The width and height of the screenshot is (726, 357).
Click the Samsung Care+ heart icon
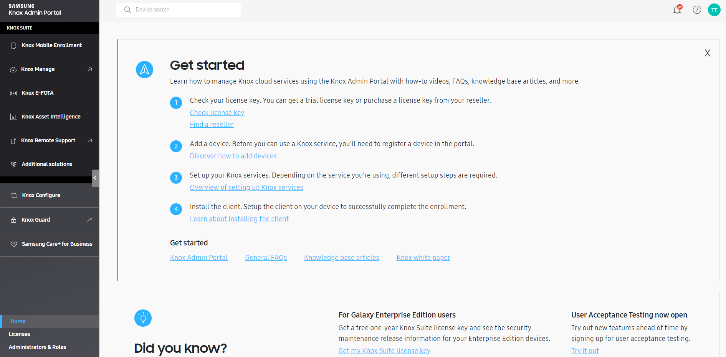[14, 244]
